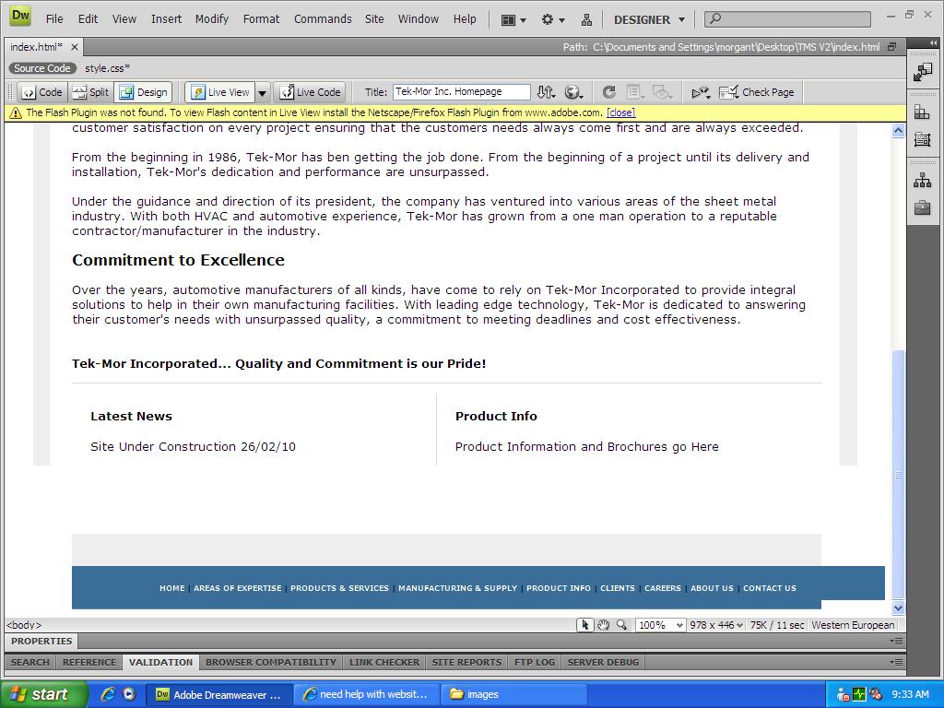The height and width of the screenshot is (708, 944).
Task: Click into the page Title field
Action: coord(461,91)
